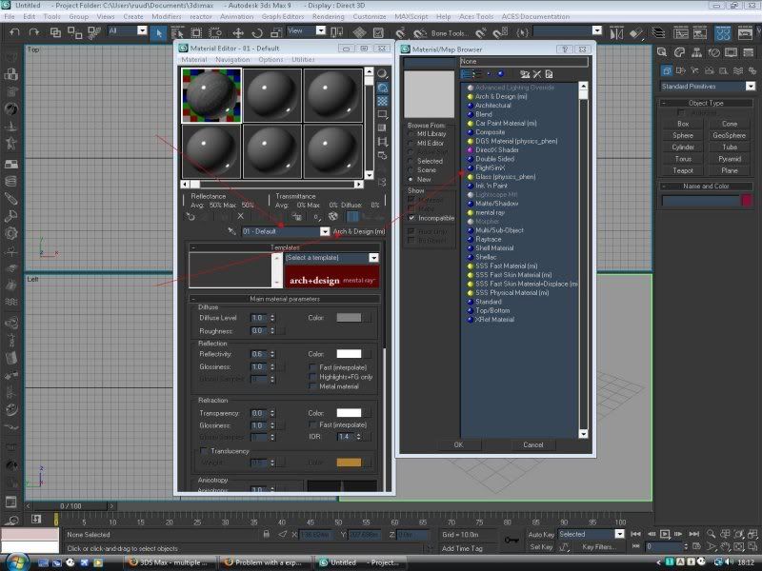The height and width of the screenshot is (571, 762).
Task: Enable Highlights+FG only checkbox
Action: (313, 377)
